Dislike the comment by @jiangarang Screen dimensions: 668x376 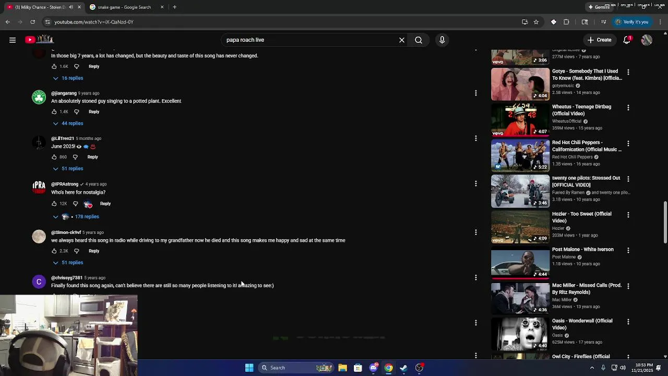[76, 112]
